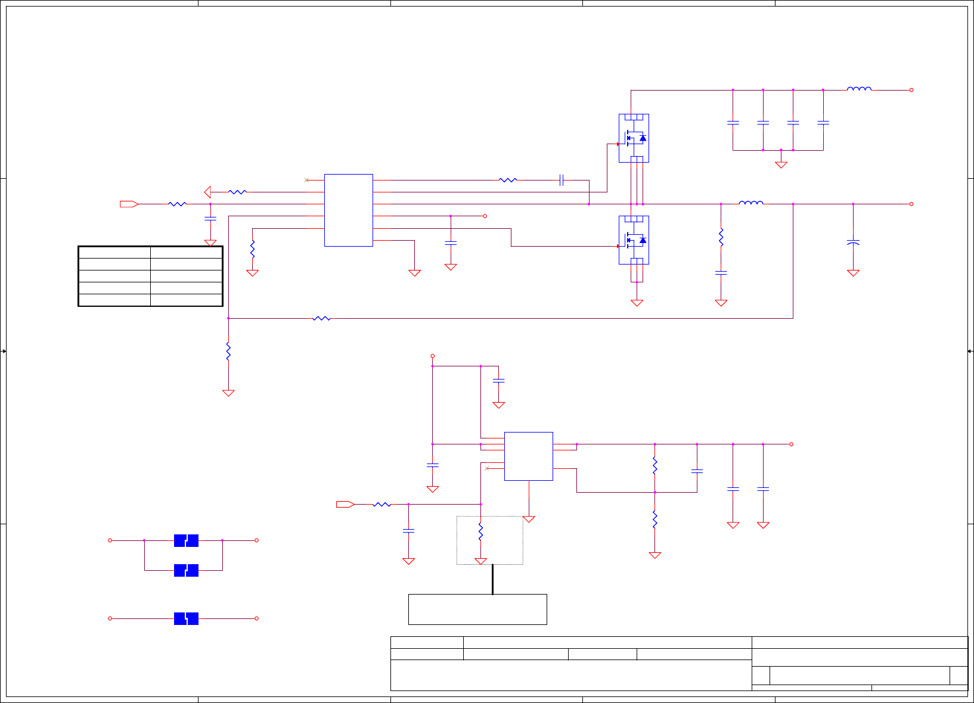This screenshot has height=703, width=974.
Task: Click the input port of the lower regulator circuit
Action: 346,504
